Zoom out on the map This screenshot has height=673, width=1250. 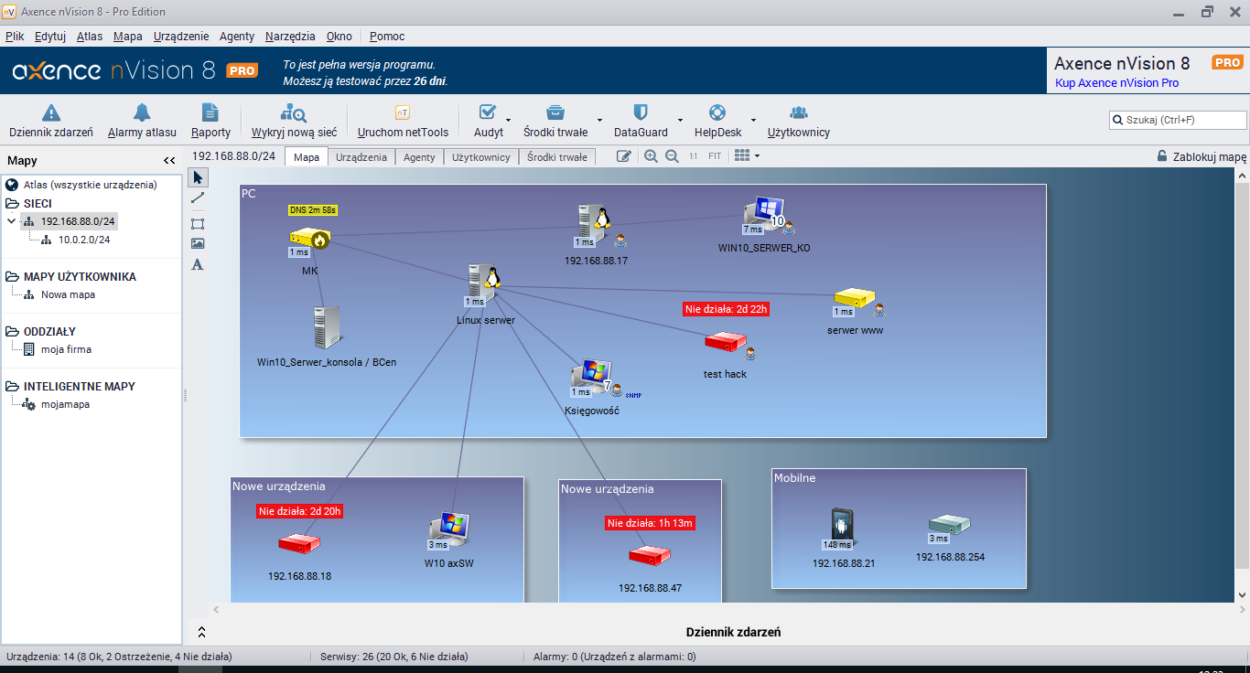(672, 156)
